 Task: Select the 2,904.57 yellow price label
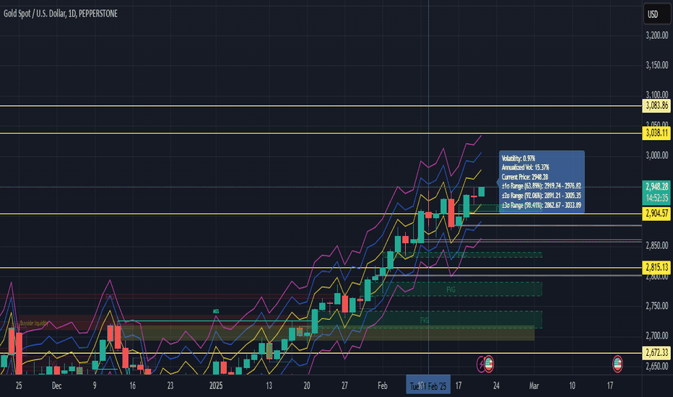click(656, 214)
